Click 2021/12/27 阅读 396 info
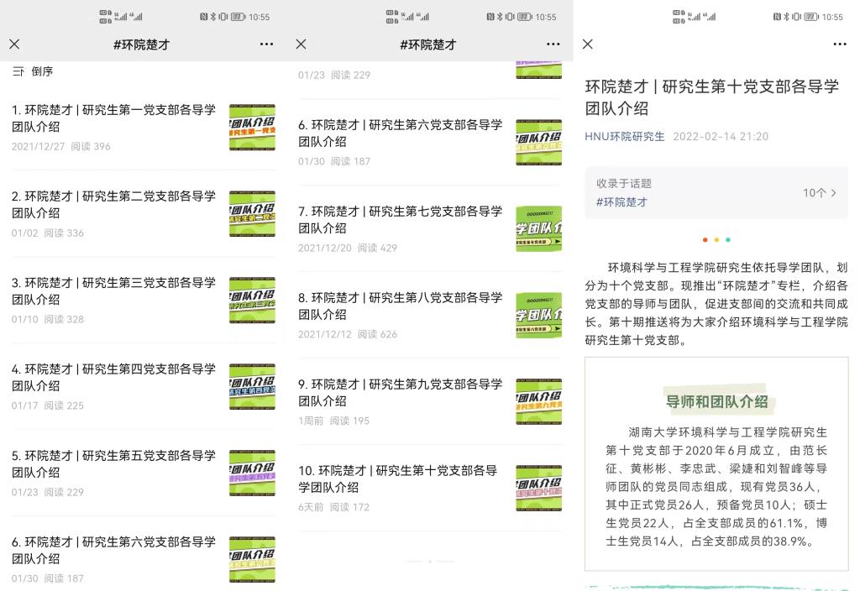Screen dimensions: 860x591 click(60, 146)
